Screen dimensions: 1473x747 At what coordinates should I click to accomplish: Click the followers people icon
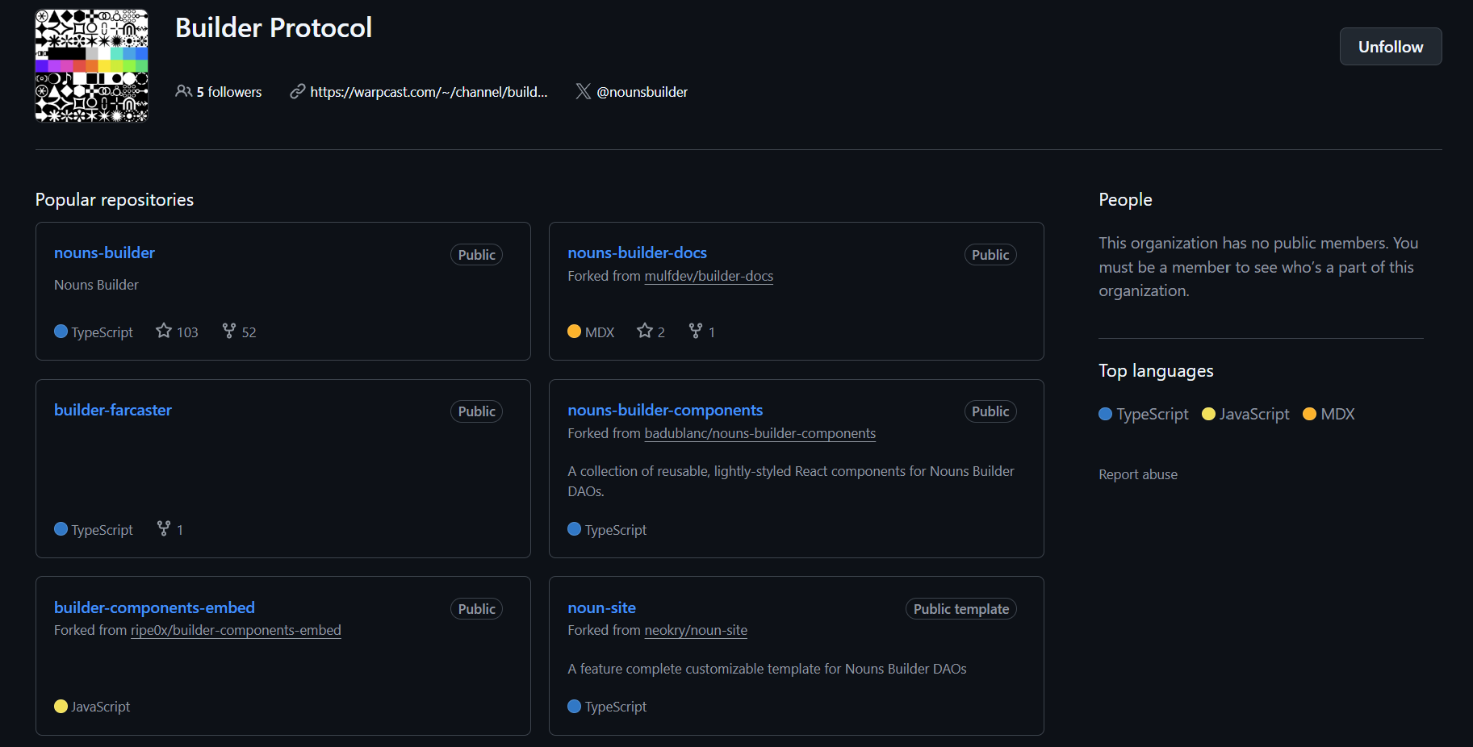(184, 91)
